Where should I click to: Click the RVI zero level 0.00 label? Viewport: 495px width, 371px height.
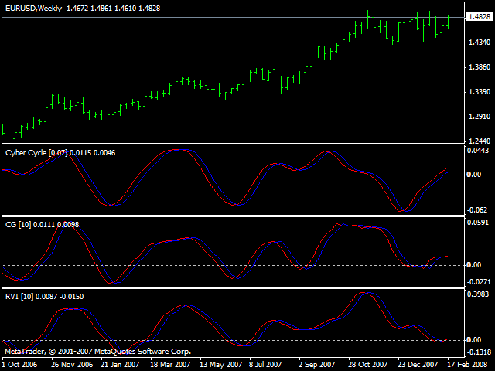click(474, 340)
